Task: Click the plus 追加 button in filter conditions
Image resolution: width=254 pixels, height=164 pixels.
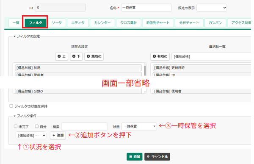Action: tap(58, 135)
